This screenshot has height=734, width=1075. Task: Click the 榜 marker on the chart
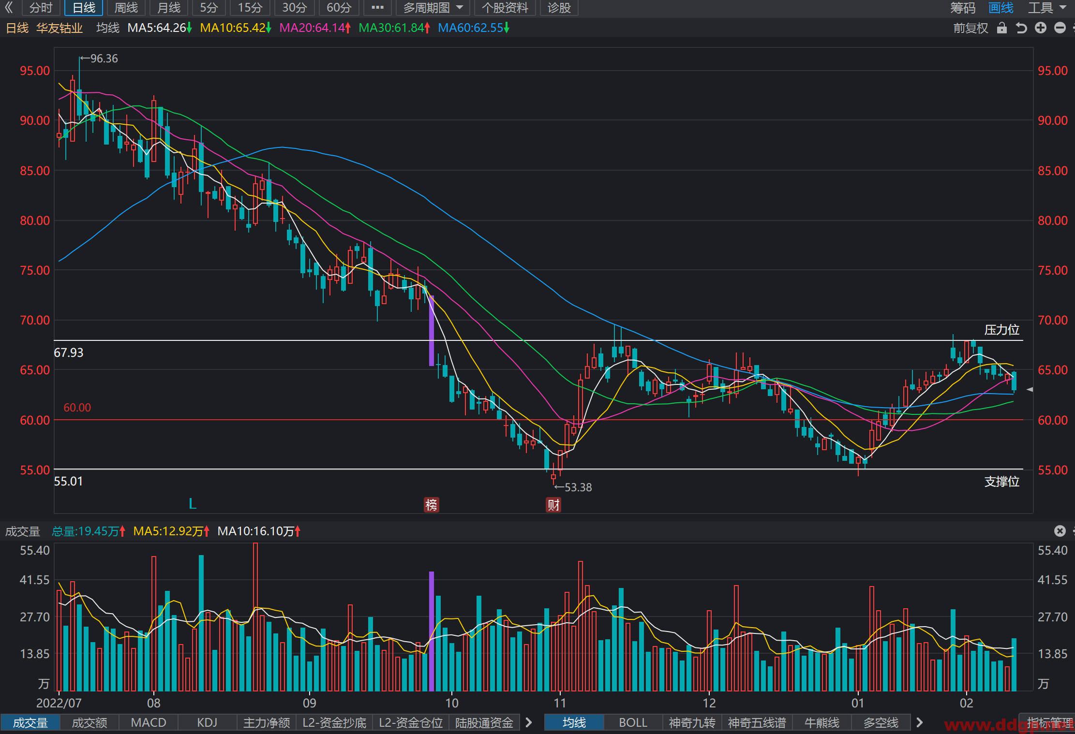(431, 505)
